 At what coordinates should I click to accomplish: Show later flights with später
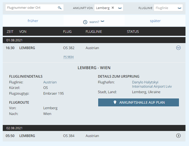tap(155, 21)
